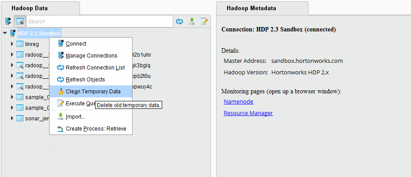Choose Connect from the context menu
Image resolution: width=411 pixels, height=177 pixels.
[x=76, y=44]
